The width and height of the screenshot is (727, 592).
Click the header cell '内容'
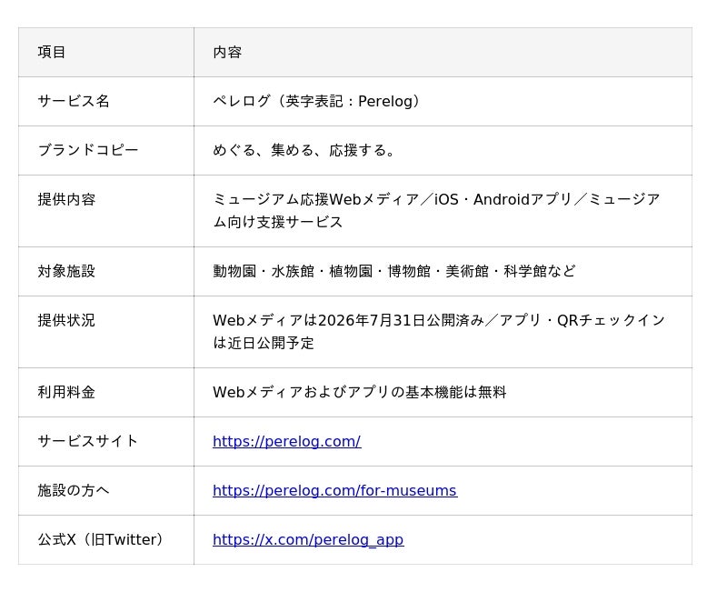[443, 52]
